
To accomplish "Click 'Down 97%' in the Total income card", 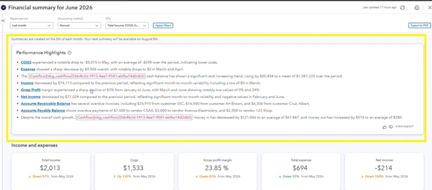I will (40, 177).
